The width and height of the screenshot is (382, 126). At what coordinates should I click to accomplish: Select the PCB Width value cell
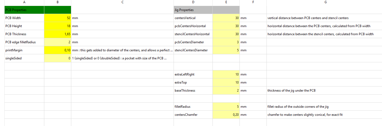pyautogui.click(x=58, y=18)
